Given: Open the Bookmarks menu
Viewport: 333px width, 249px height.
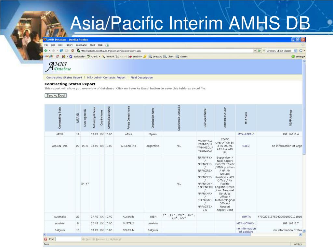Looking at the screenshot, I should 81,45.
